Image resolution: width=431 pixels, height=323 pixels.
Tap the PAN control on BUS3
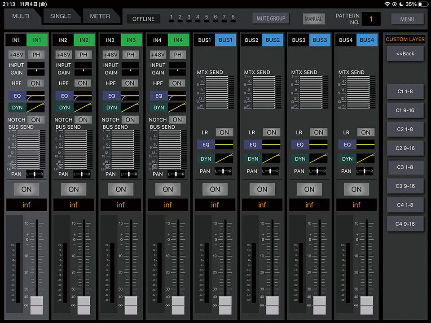click(319, 171)
